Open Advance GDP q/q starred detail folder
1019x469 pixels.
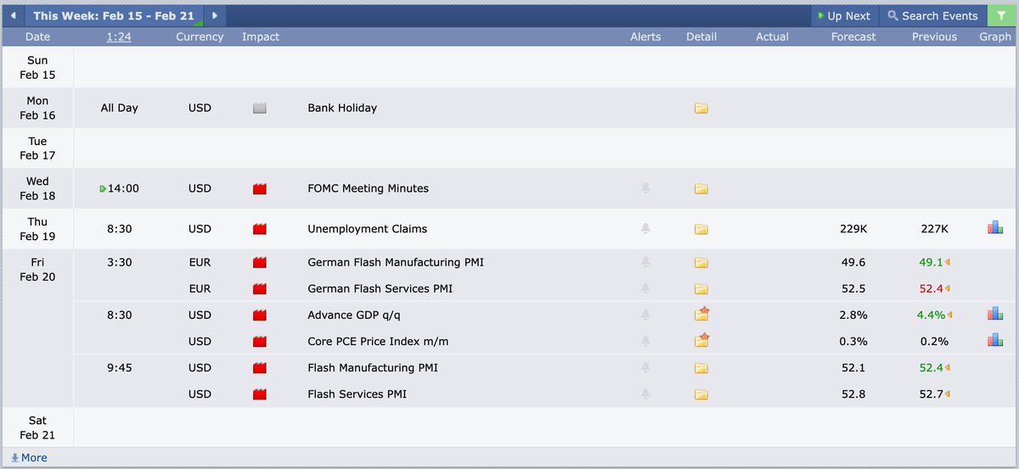[701, 314]
